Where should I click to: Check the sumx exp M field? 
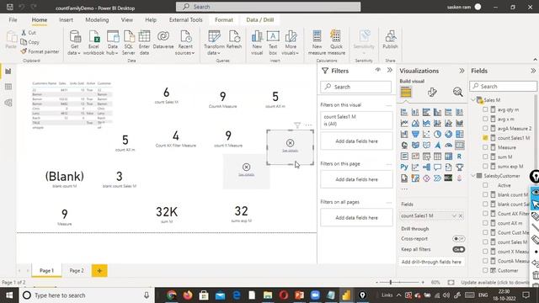click(x=485, y=167)
